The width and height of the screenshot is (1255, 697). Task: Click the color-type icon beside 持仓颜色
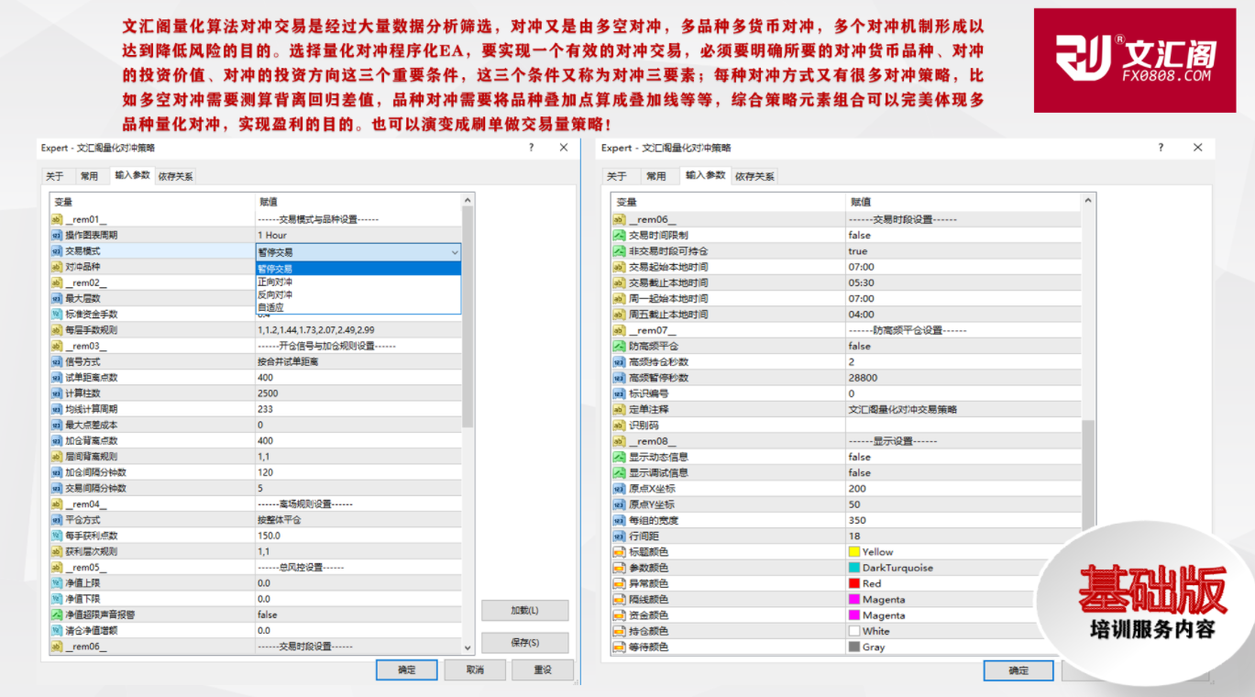(x=619, y=631)
